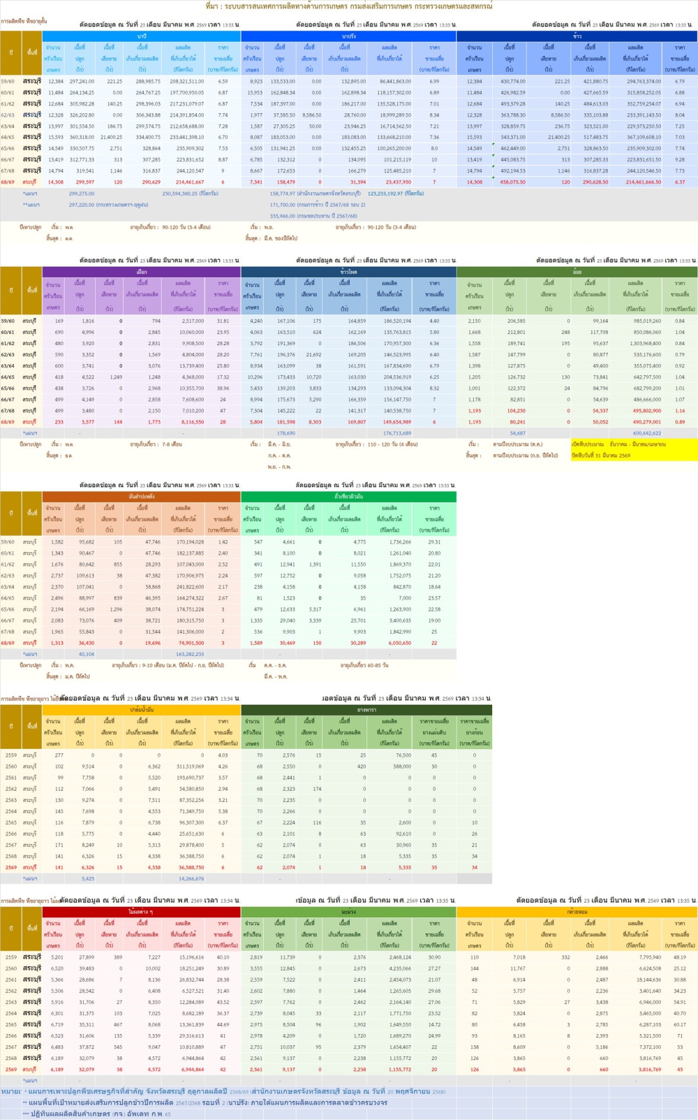Select the green อ้อย table header

tap(577, 272)
